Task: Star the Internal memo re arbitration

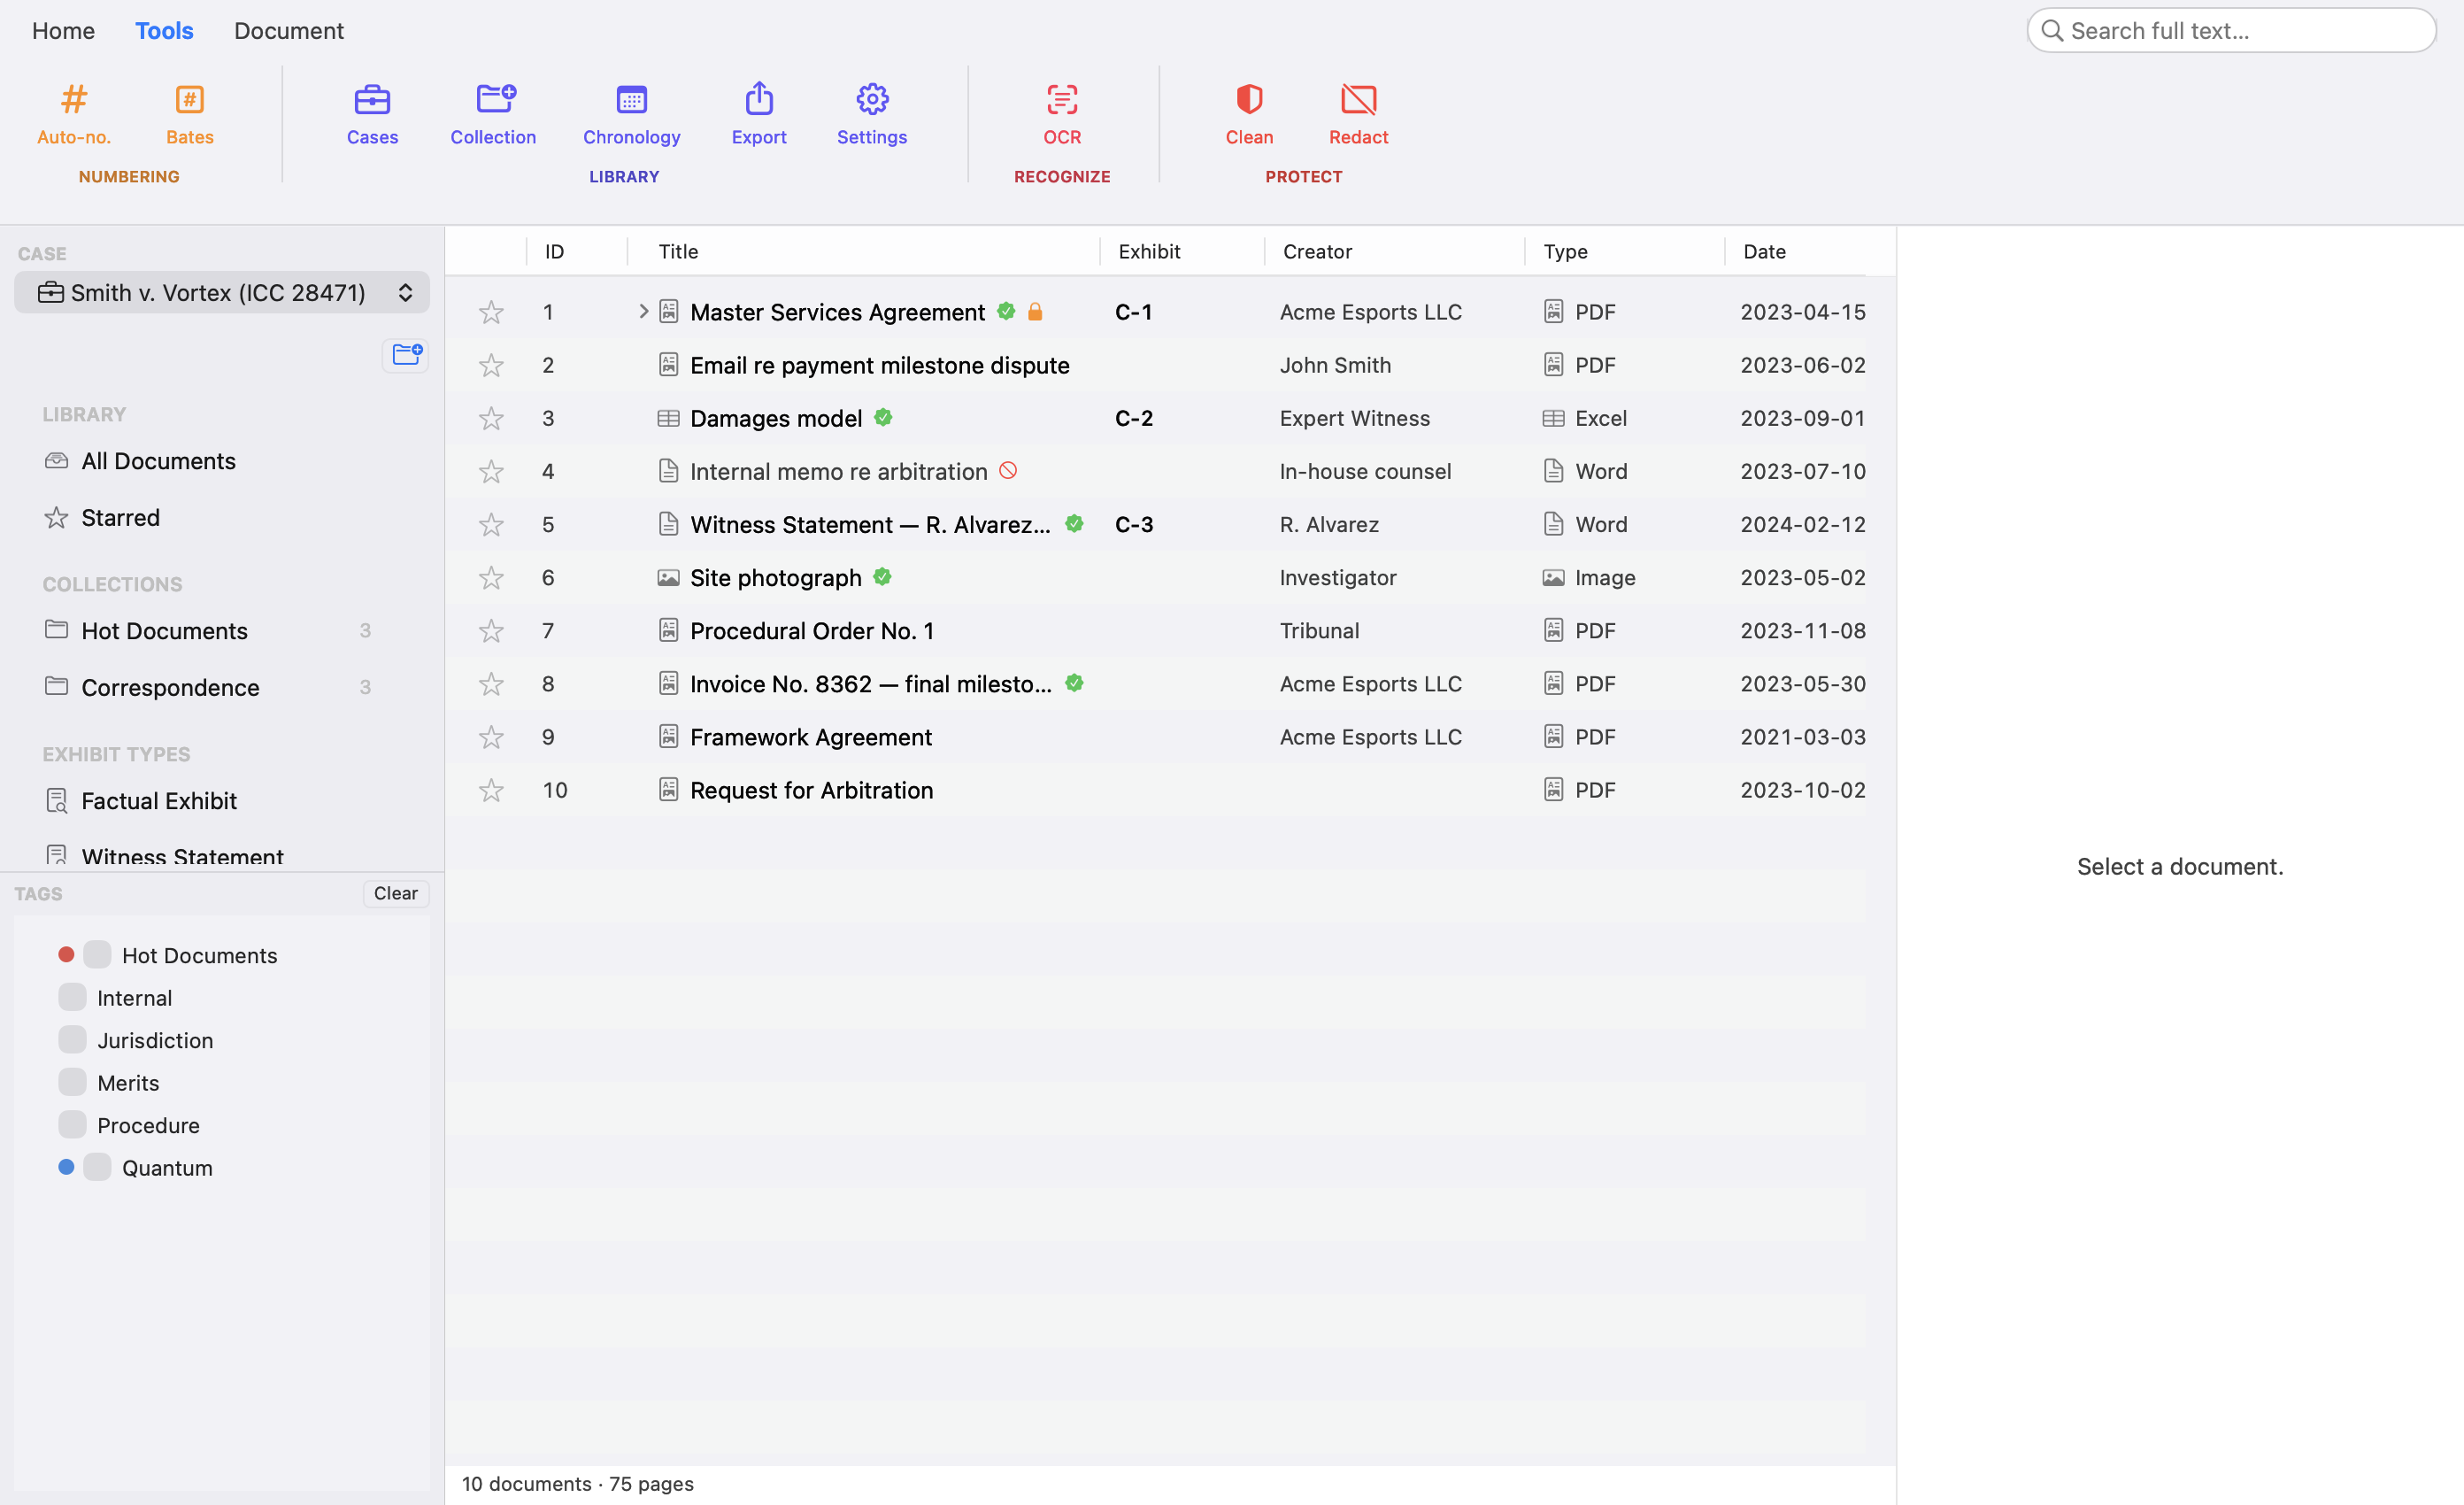Action: [x=491, y=472]
